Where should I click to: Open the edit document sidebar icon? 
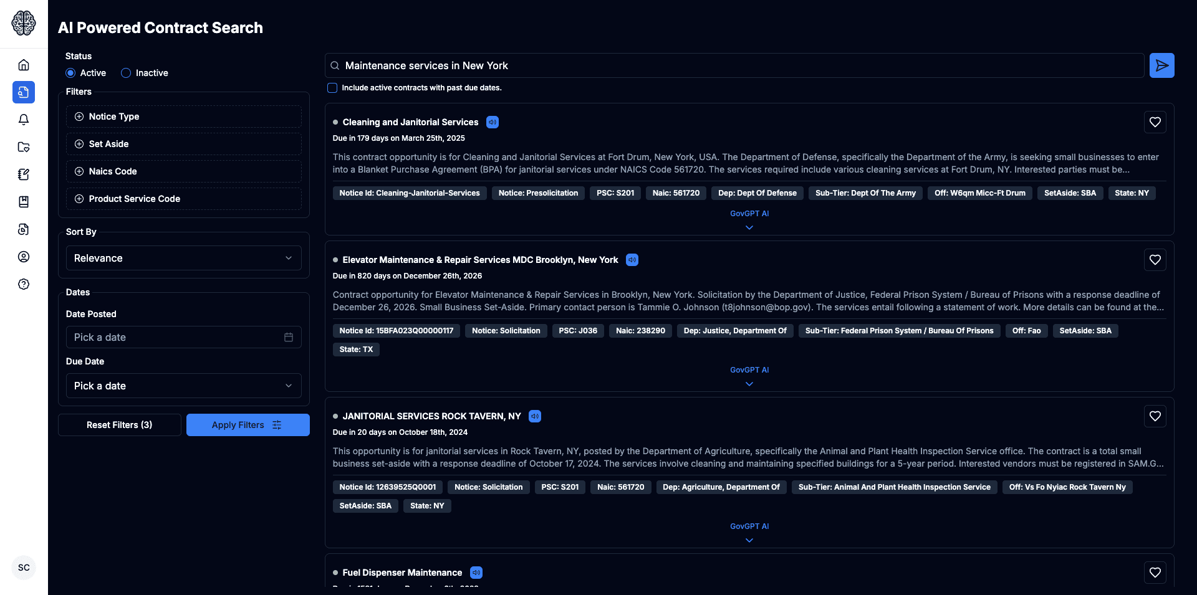24,174
